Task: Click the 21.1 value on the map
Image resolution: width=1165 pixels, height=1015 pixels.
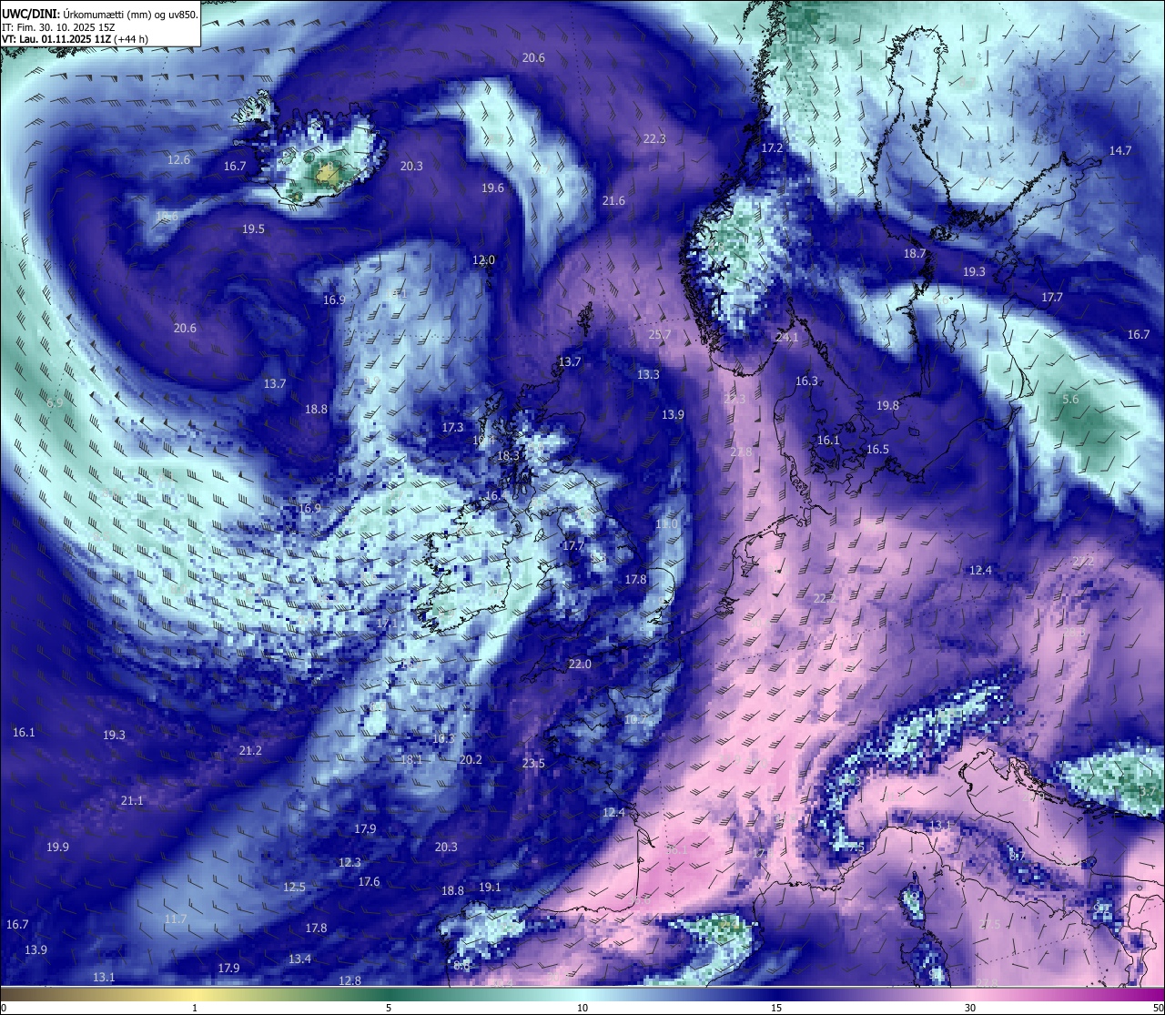Action: 132,800
